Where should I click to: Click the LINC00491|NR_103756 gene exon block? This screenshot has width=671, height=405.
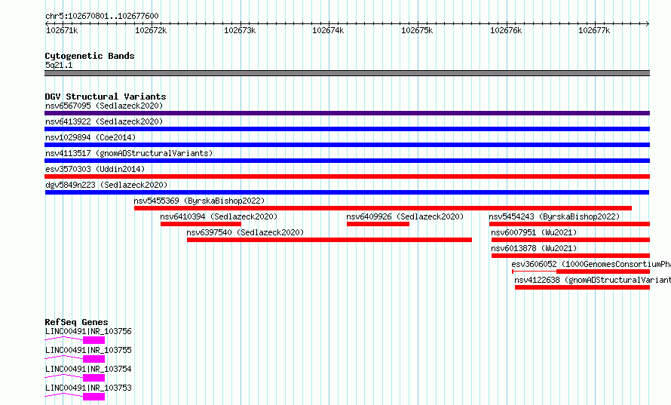coord(93,340)
